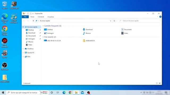Open Google Chrome from the taskbar
The height and width of the screenshot is (95, 170).
pyautogui.click(x=70, y=93)
